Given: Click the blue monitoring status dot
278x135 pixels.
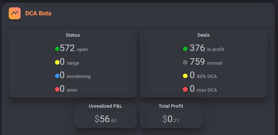Looking at the screenshot, I should [x=57, y=76].
